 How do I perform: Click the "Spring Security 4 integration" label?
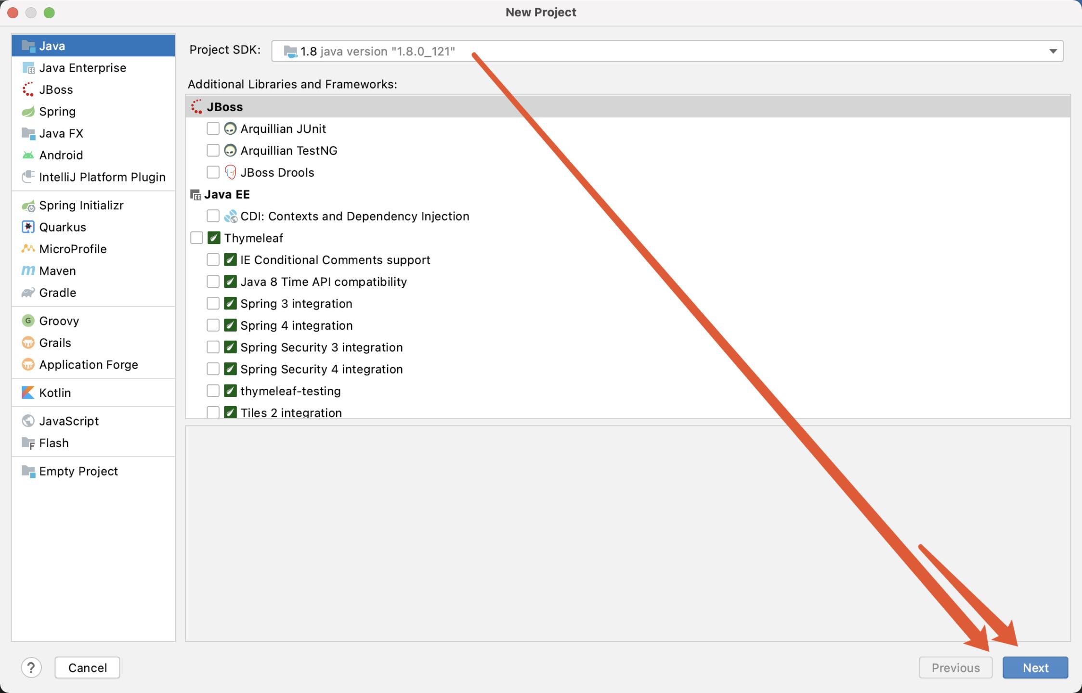tap(322, 370)
